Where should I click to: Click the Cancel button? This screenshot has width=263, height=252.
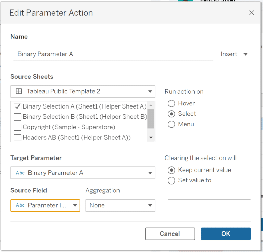click(170, 234)
